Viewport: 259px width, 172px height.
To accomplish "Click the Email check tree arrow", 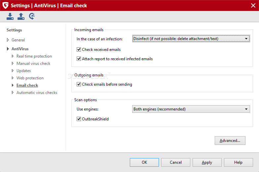I will click(x=13, y=85).
